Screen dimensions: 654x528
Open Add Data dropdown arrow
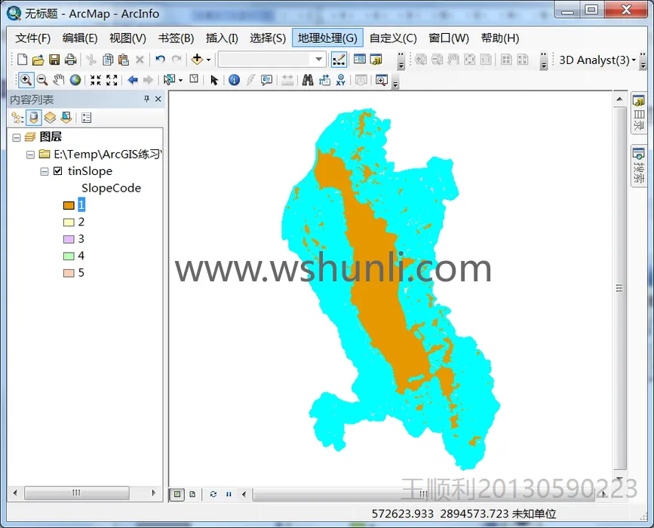tap(208, 60)
